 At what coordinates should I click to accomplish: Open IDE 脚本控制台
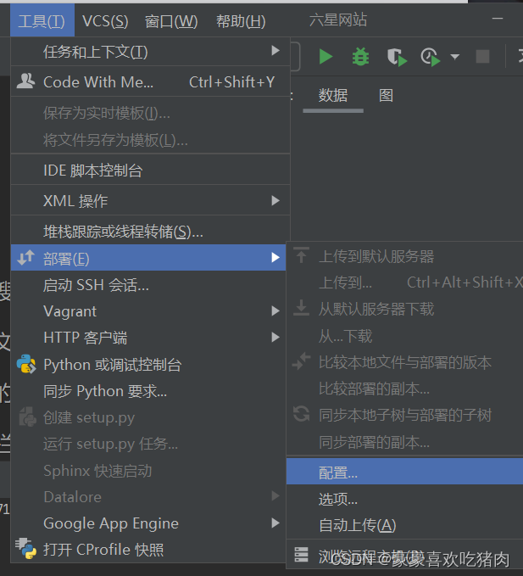point(151,171)
